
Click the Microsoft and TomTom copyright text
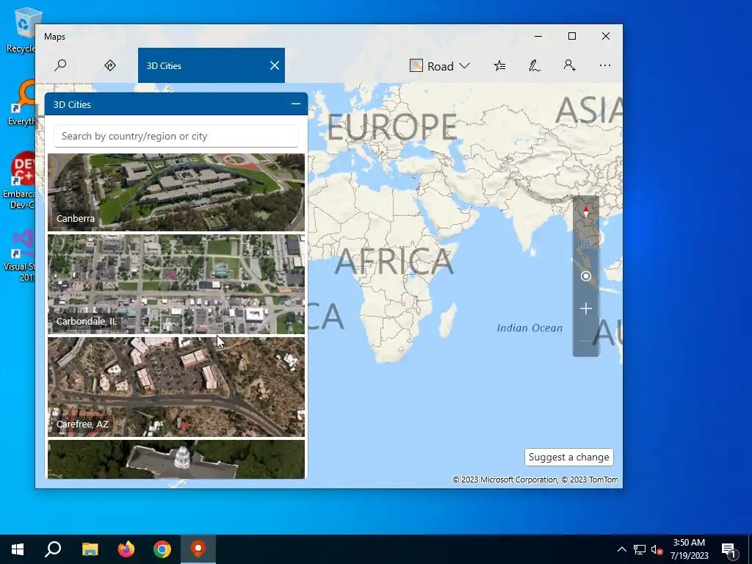(x=535, y=480)
